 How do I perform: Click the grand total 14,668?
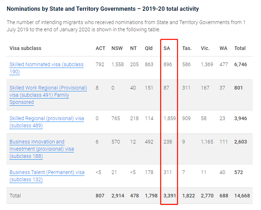(242, 196)
